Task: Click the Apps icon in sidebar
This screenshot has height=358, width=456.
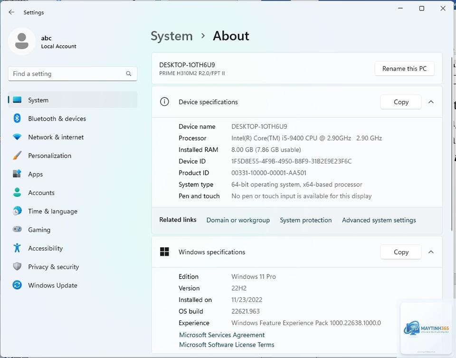Action: point(17,174)
